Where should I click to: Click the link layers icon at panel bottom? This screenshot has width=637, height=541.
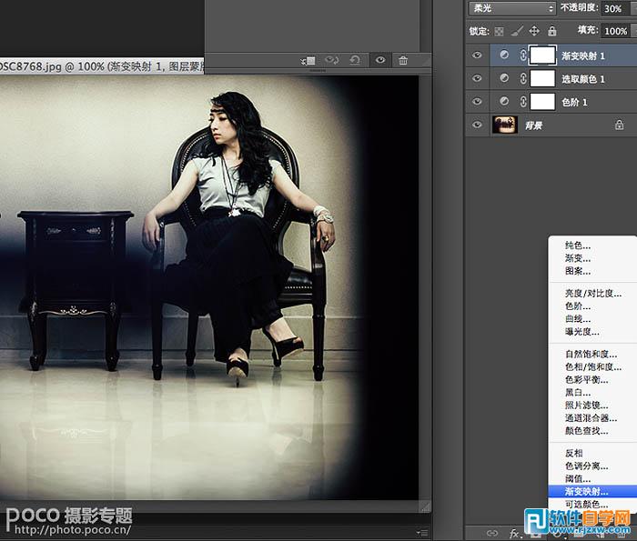492,533
